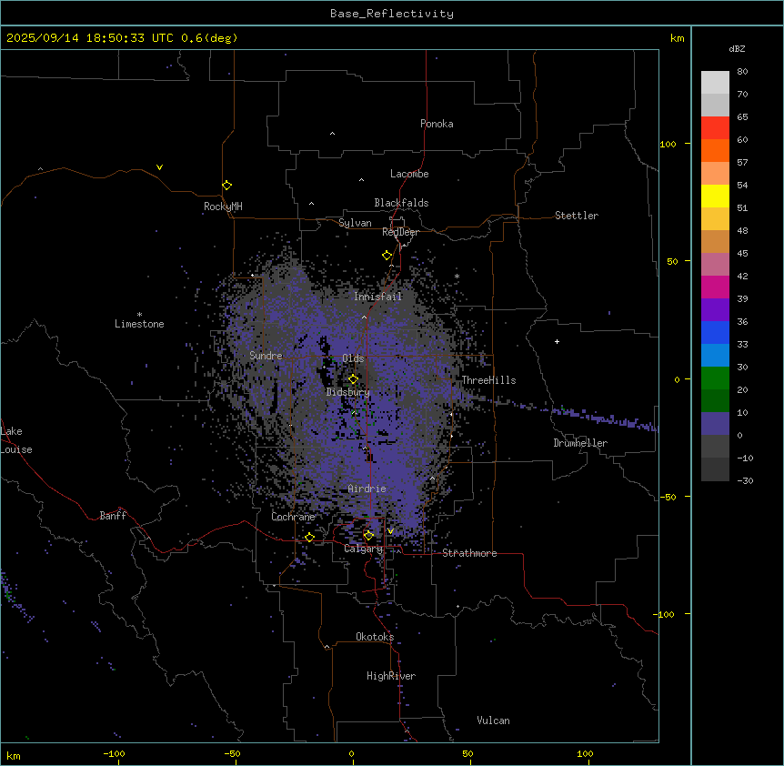The image size is (784, 766).
Task: Click the yellow diamond marker near RockyMH
Action: (x=226, y=186)
